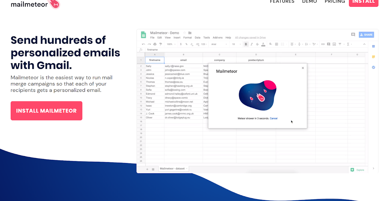Open the Format menu in Sheets
The image size is (383, 201).
(x=188, y=38)
